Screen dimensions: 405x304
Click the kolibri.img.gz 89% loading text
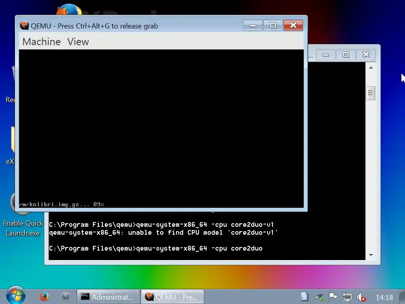click(61, 205)
